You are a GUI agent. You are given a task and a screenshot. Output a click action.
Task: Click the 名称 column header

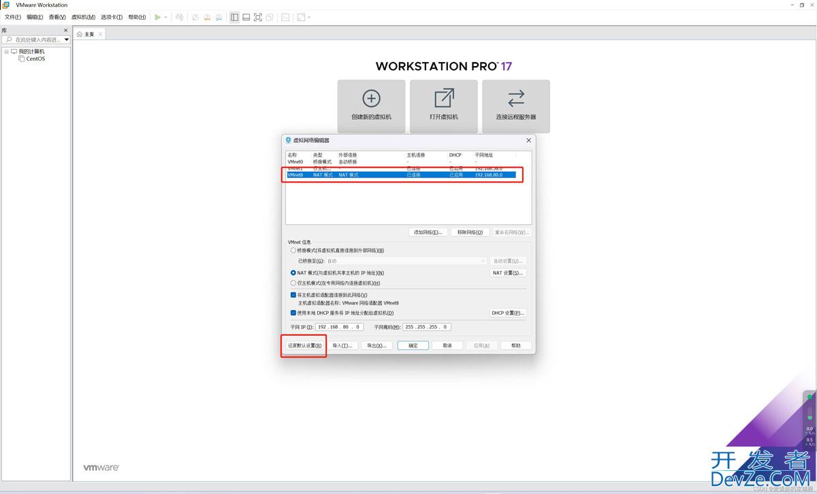pos(293,155)
